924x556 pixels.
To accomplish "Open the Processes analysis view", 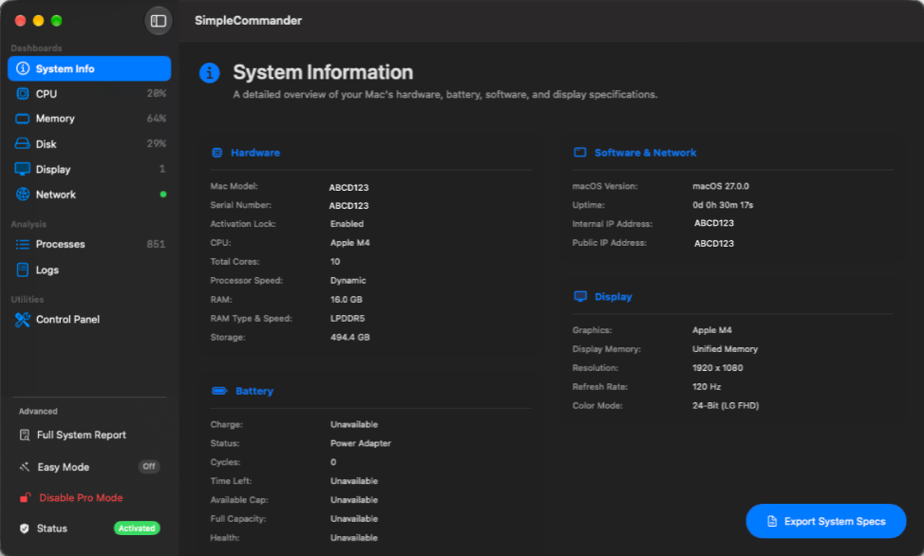I will 89,244.
